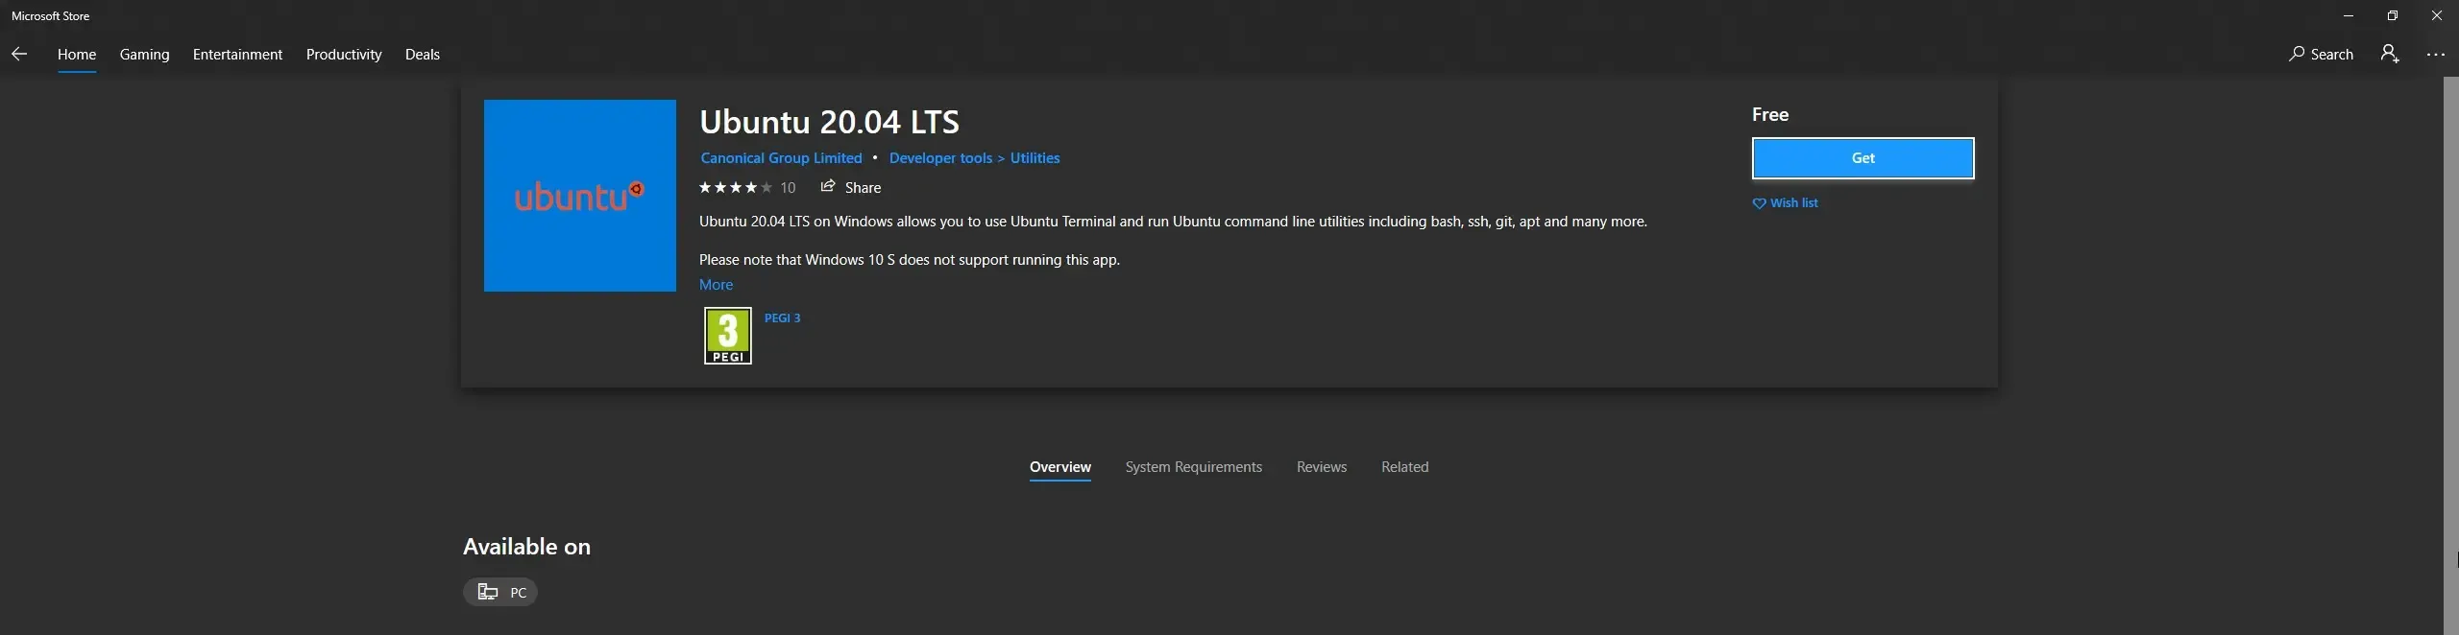Open the Entertainment tab

coord(237,55)
